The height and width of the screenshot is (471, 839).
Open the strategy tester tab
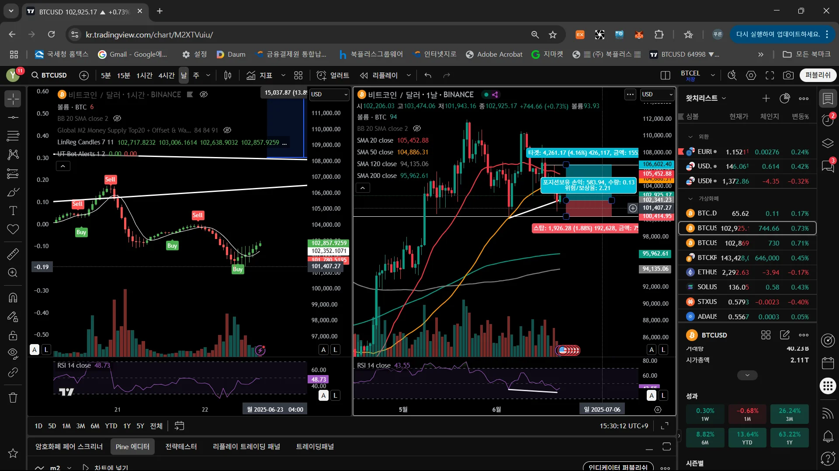(181, 447)
